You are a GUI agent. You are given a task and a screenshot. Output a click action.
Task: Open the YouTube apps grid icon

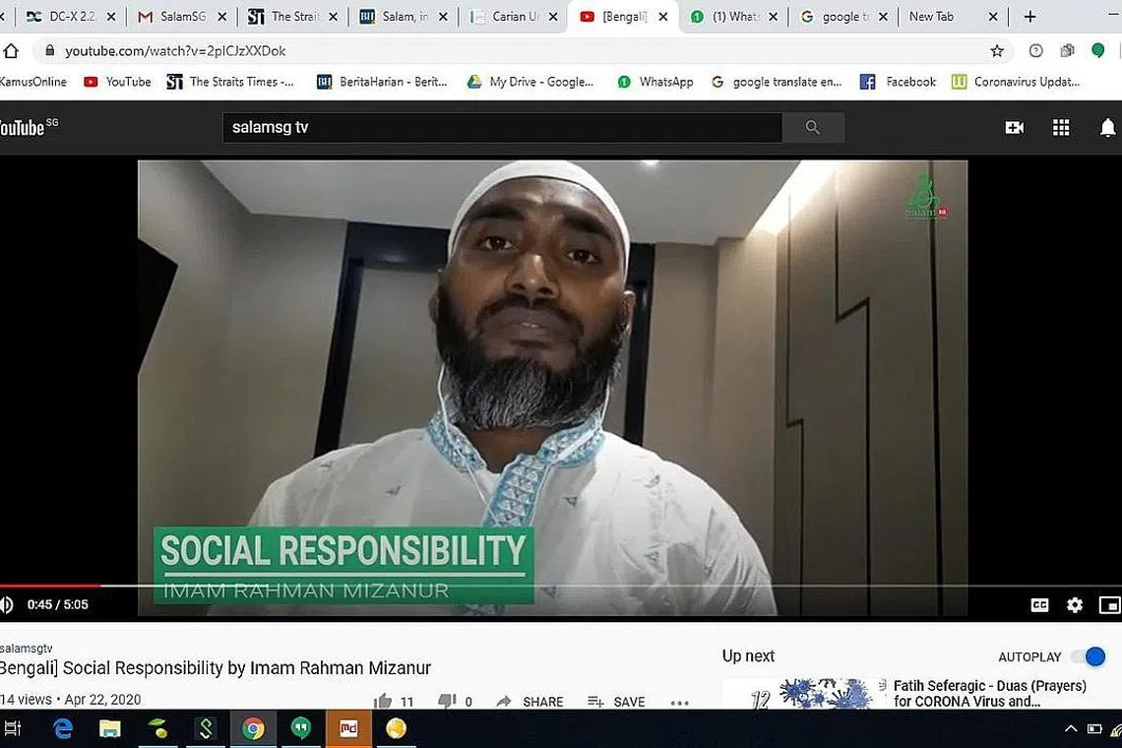(1061, 128)
